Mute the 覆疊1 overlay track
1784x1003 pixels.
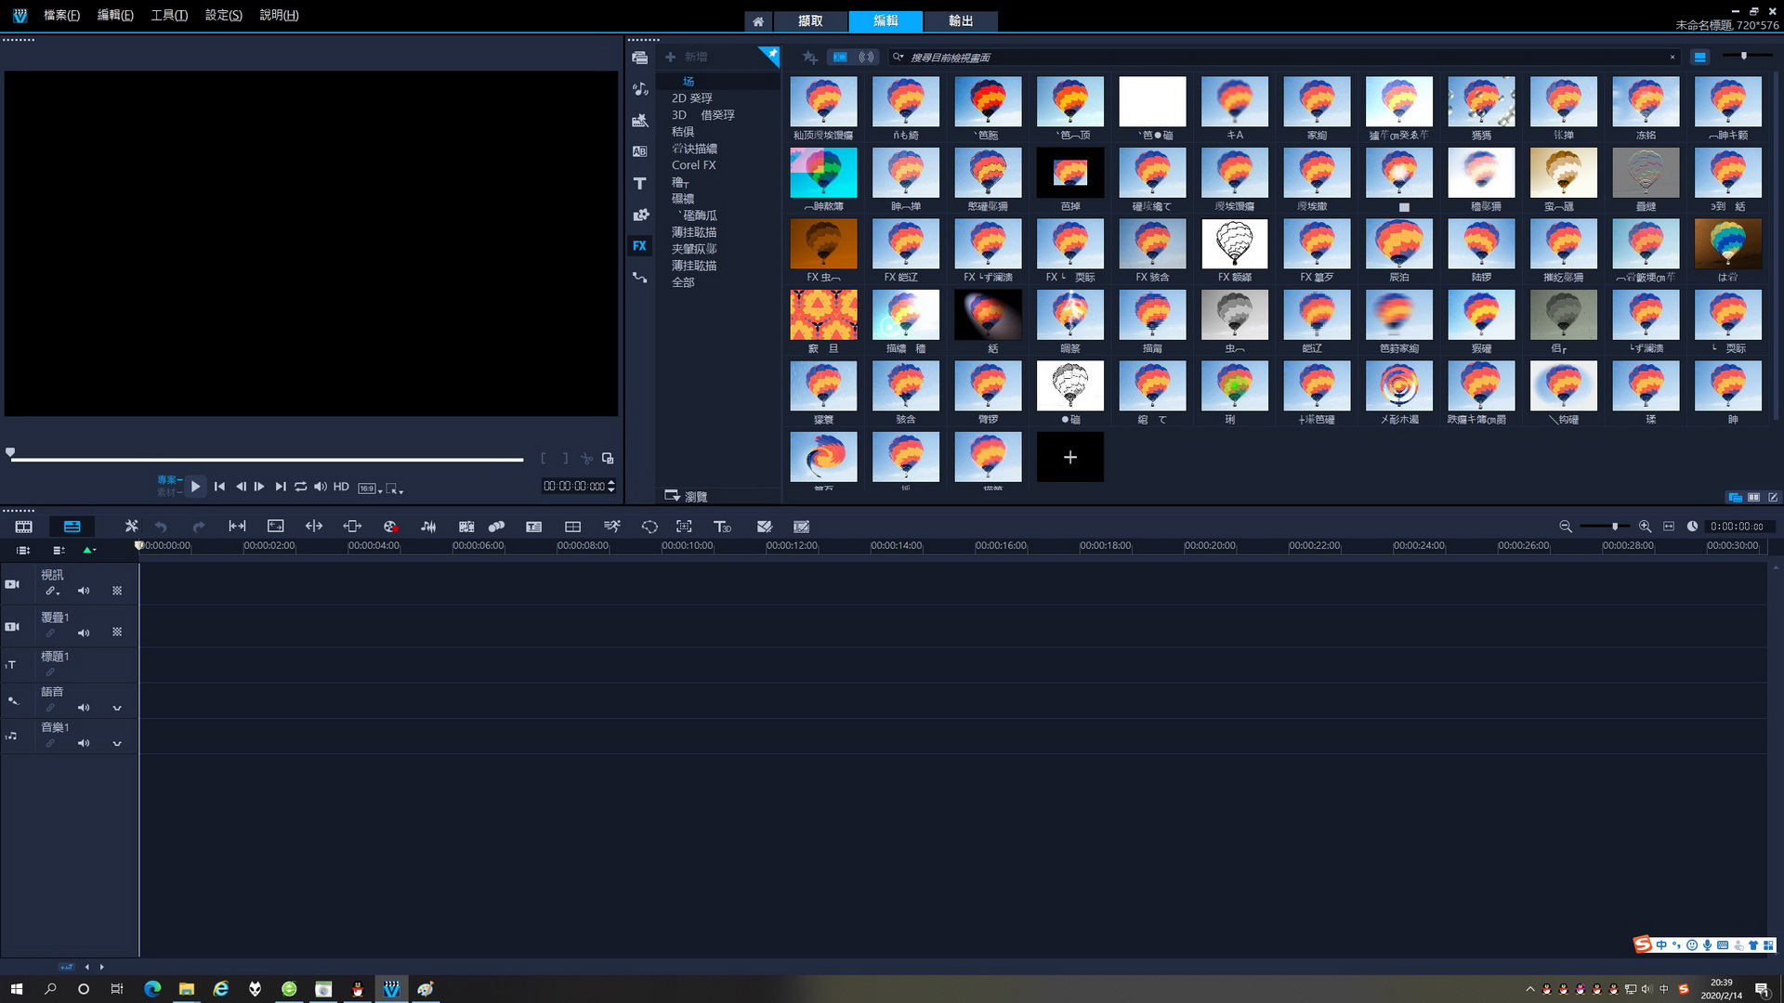click(84, 632)
